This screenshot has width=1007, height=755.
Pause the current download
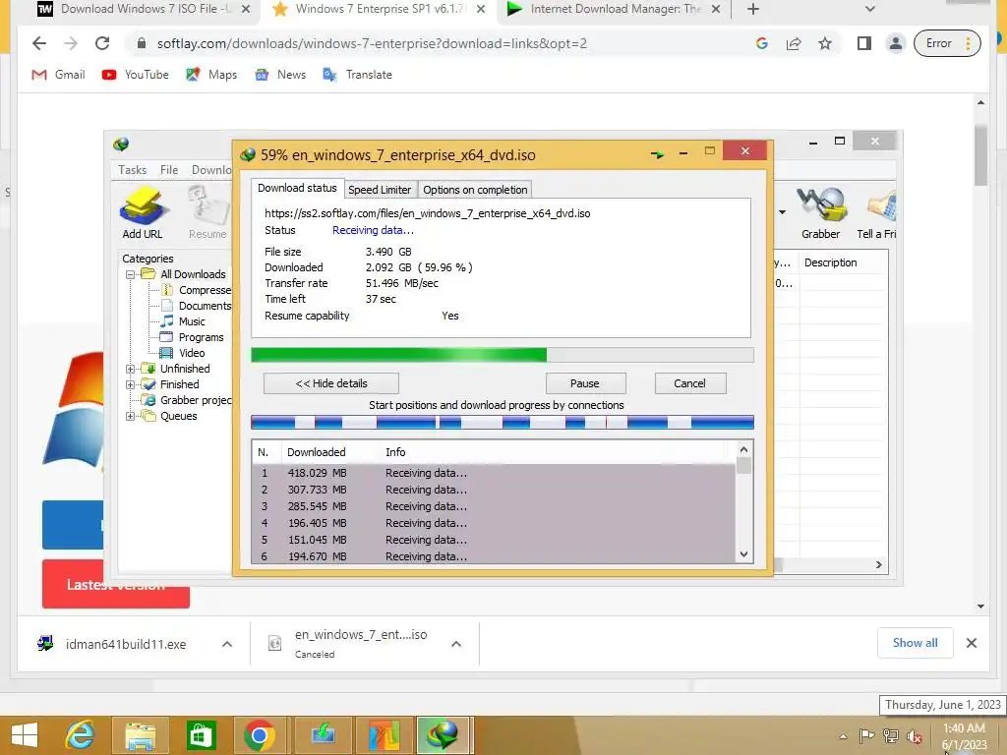tap(585, 383)
